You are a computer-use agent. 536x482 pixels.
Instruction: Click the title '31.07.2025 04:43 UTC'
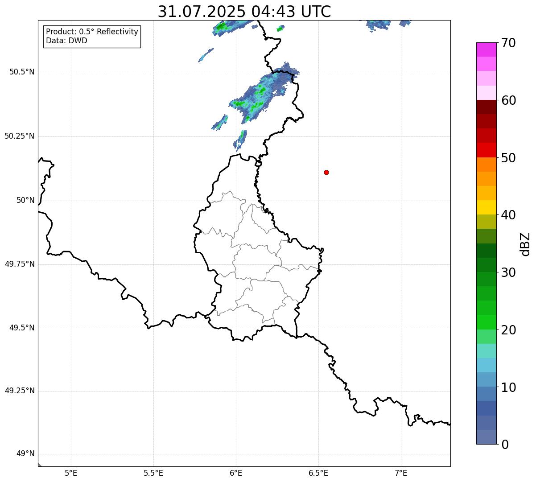click(x=244, y=12)
